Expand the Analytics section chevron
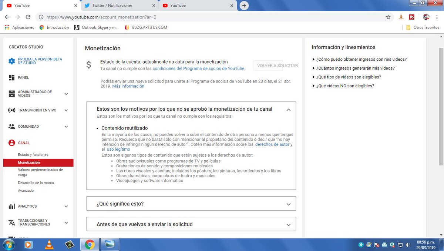The image size is (444, 251). click(x=66, y=207)
